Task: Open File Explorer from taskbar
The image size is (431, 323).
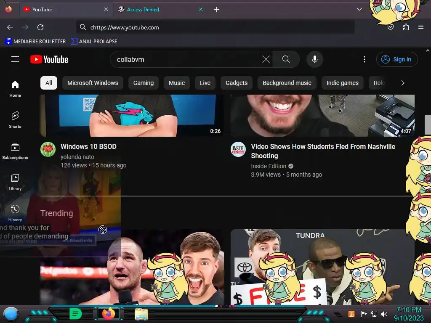Action: pyautogui.click(x=141, y=314)
